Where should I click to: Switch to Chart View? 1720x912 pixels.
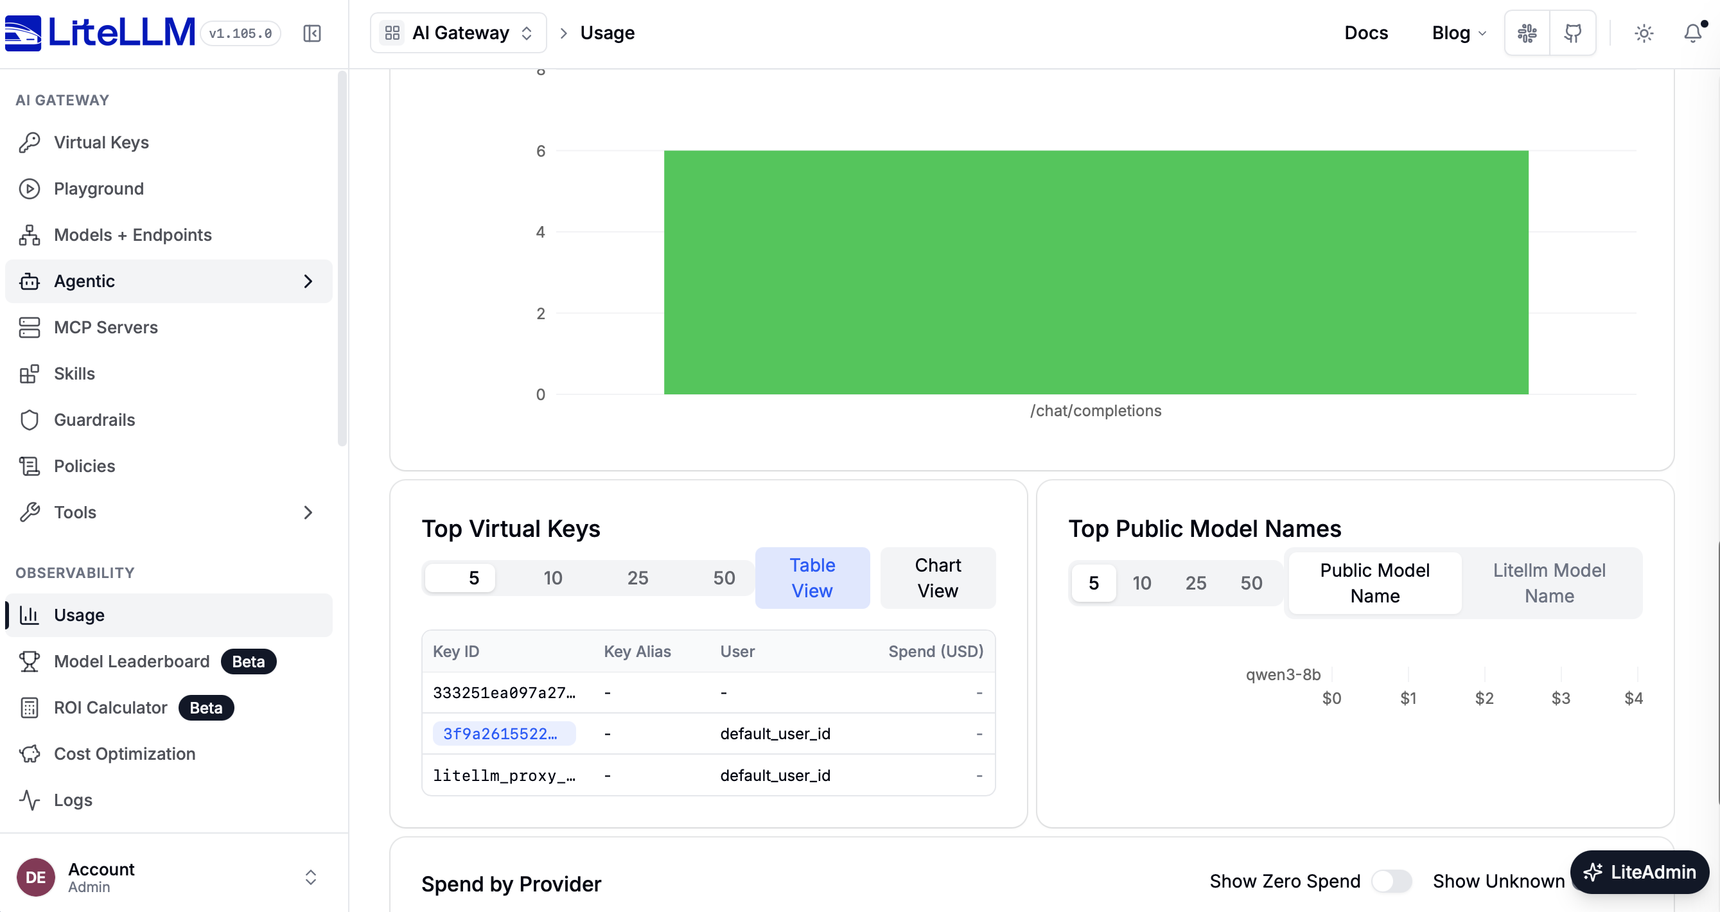938,578
